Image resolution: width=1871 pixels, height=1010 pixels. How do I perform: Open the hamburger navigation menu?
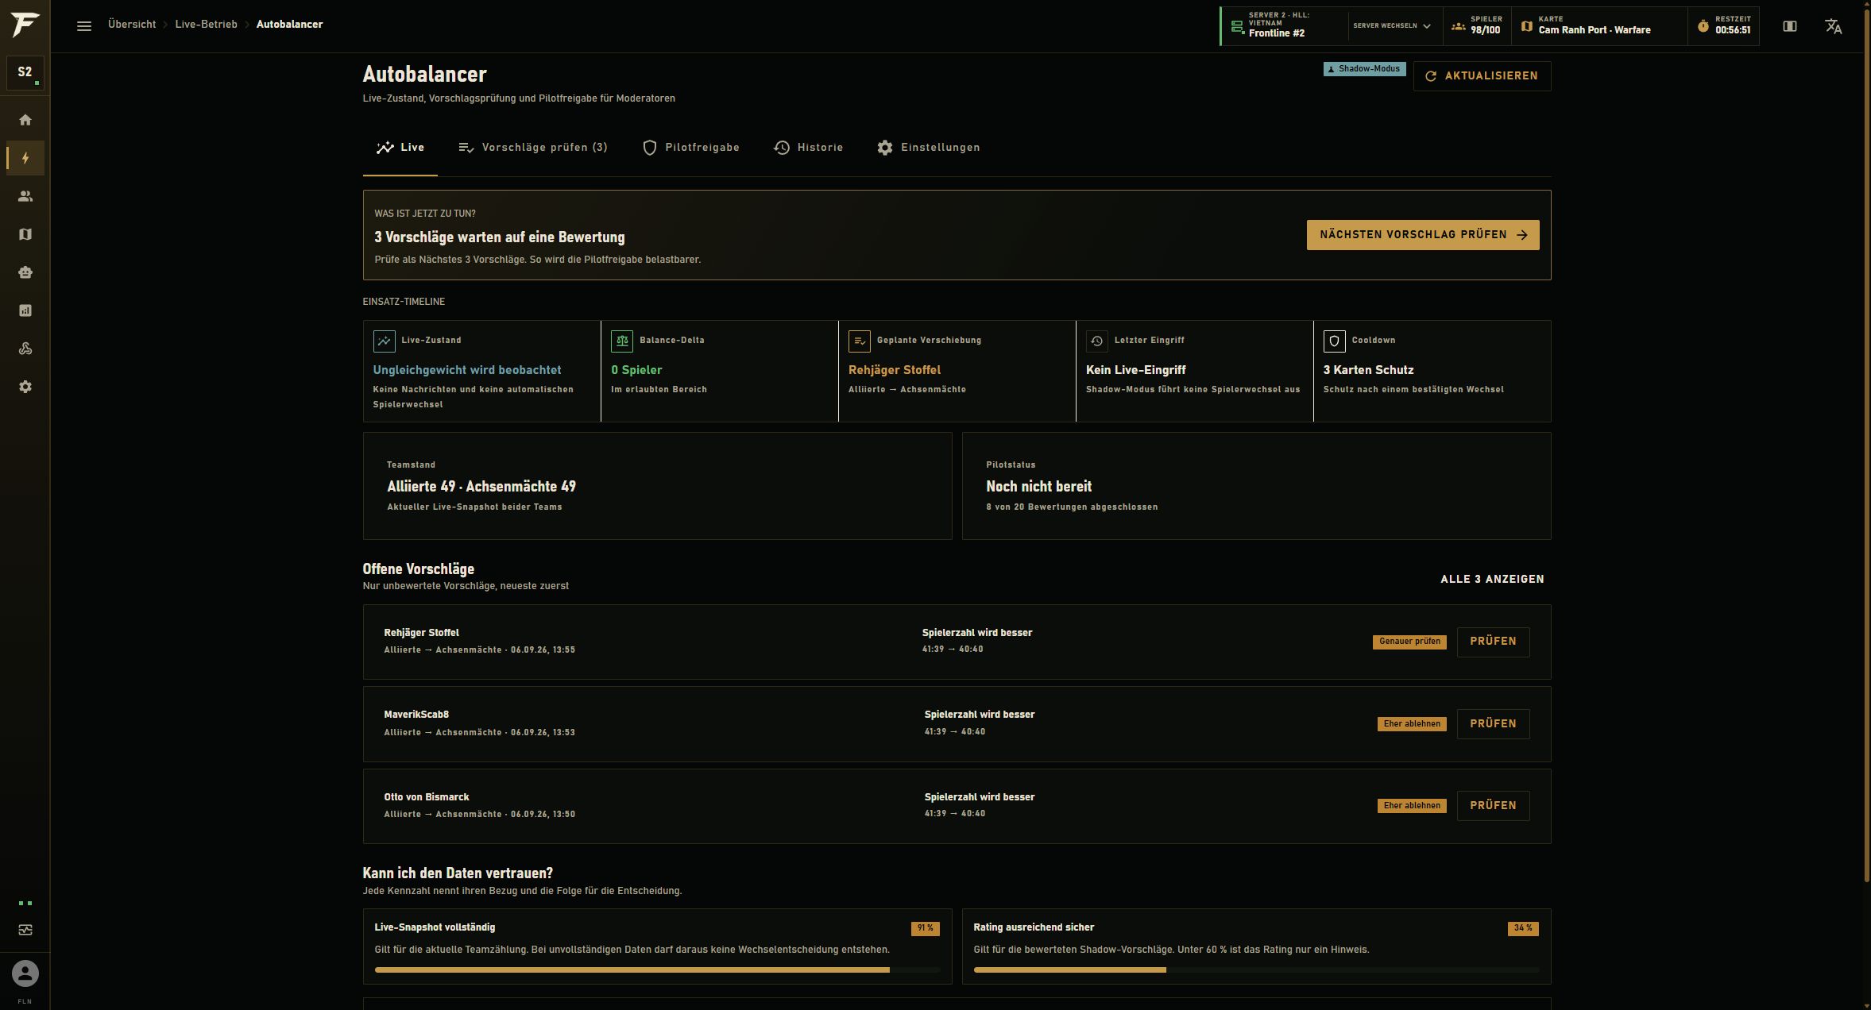tap(84, 26)
